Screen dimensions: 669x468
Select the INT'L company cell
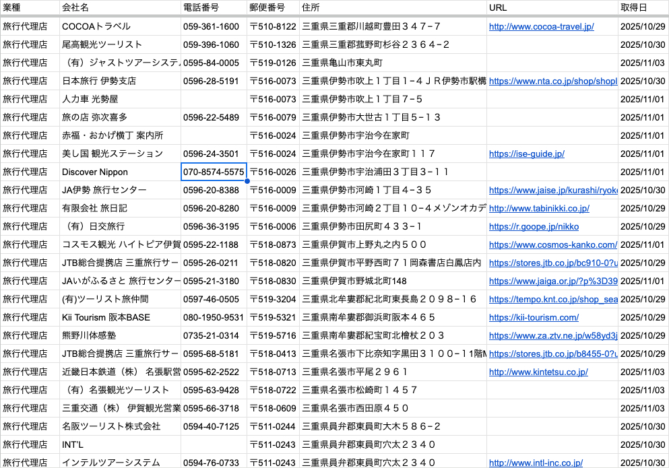[x=120, y=444]
